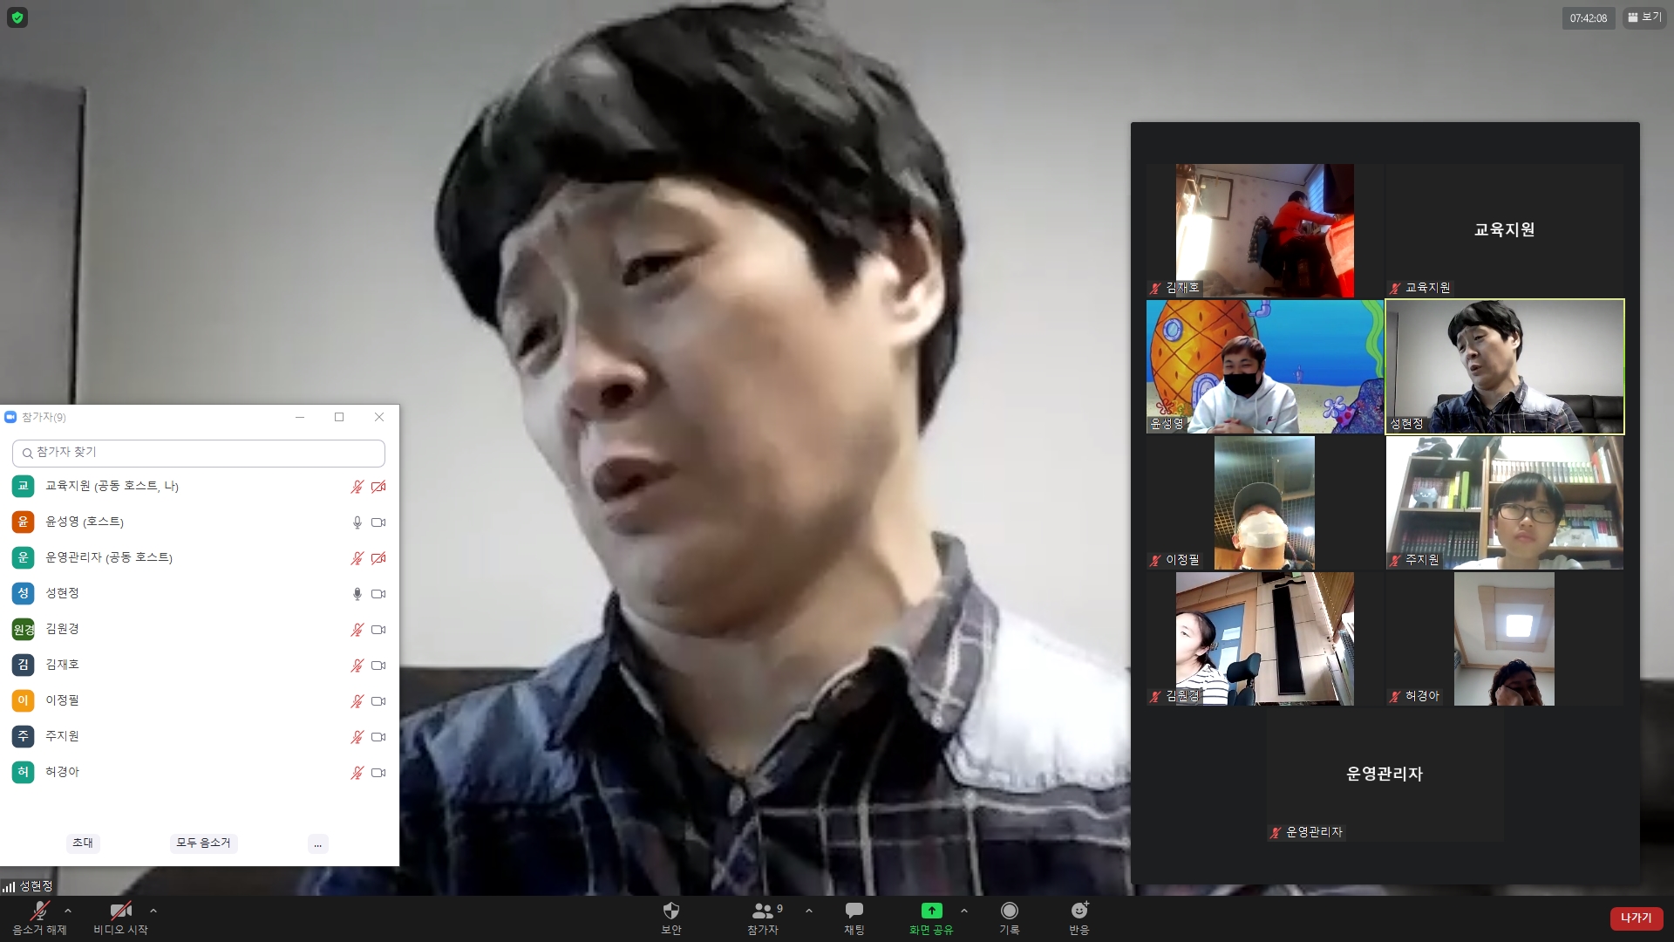Click camera icon in 성현정 row
The width and height of the screenshot is (1674, 942).
tap(378, 594)
